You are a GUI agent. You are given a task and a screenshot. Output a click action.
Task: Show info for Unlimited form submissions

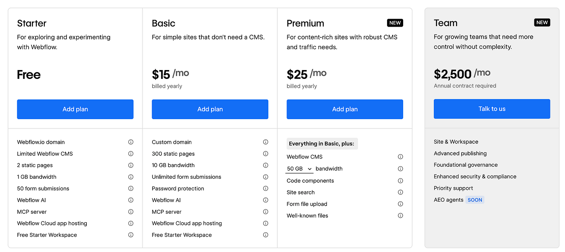coord(266,177)
